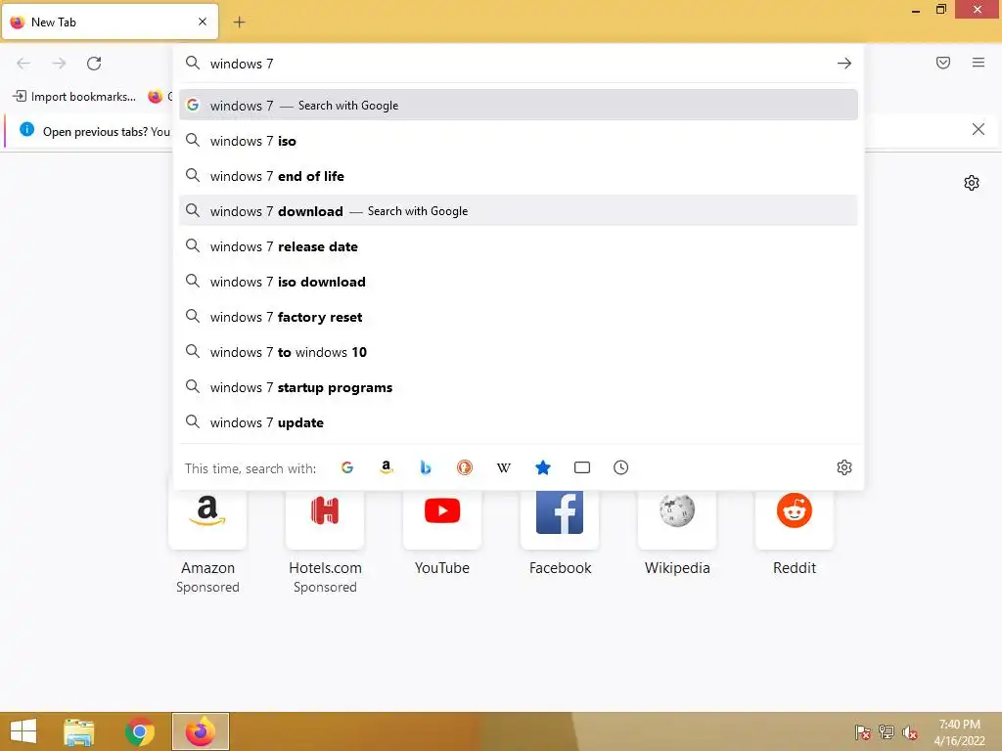Open the Action Center flag icon
1002x751 pixels.
coord(862,732)
